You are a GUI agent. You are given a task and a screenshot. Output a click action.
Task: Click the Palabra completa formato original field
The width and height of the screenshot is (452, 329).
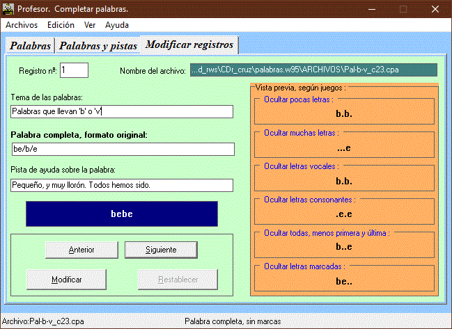point(123,149)
